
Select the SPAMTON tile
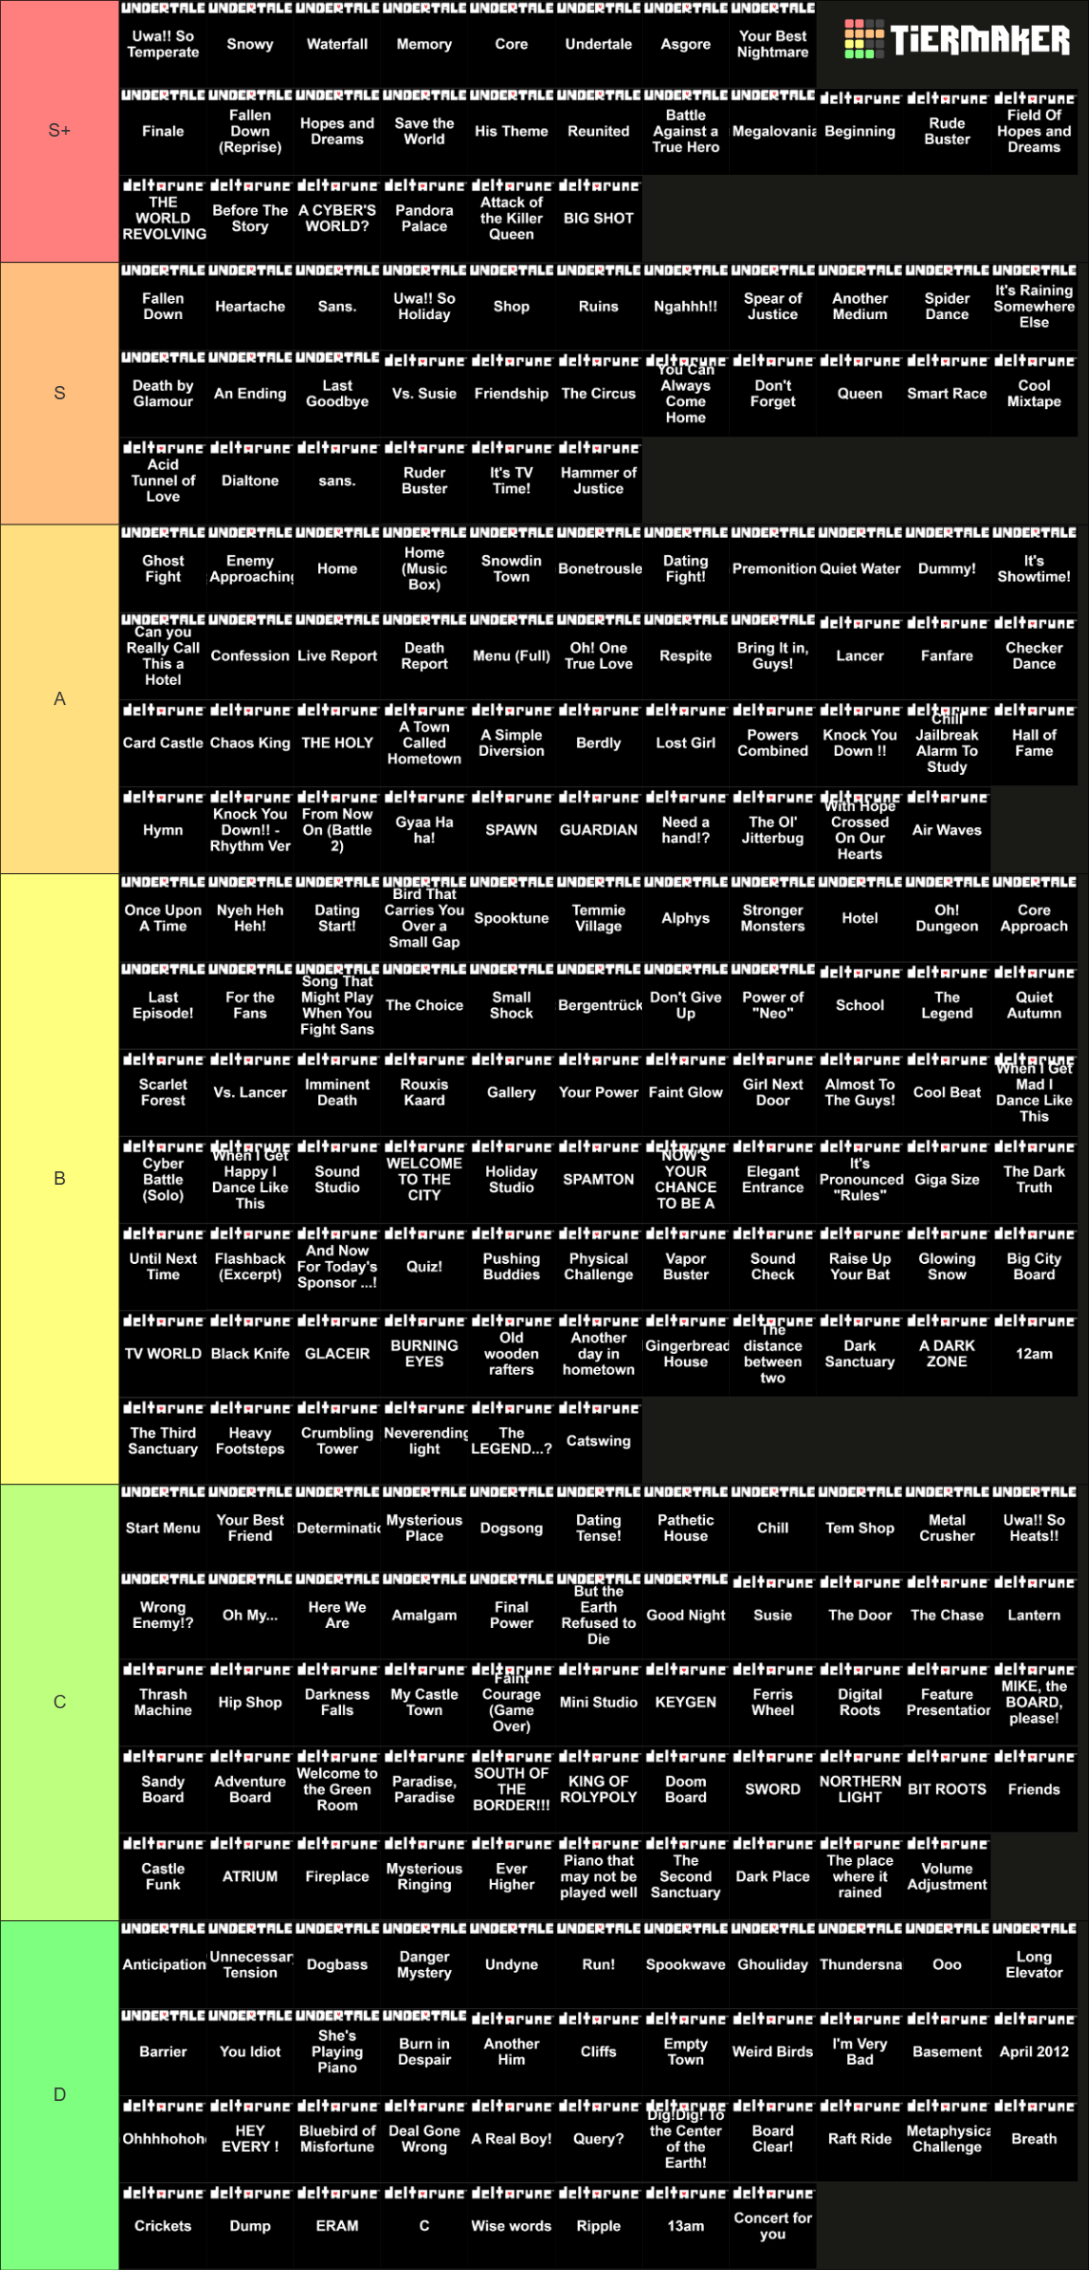click(598, 1179)
